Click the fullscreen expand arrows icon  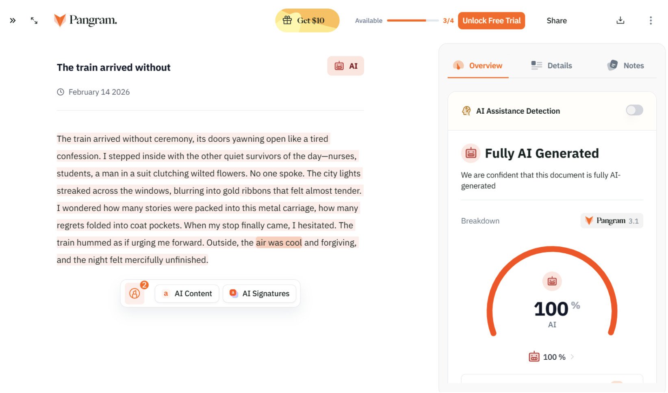click(x=34, y=20)
